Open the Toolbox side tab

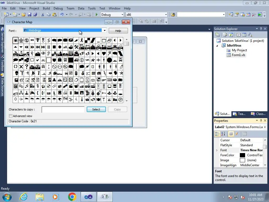[2, 63]
